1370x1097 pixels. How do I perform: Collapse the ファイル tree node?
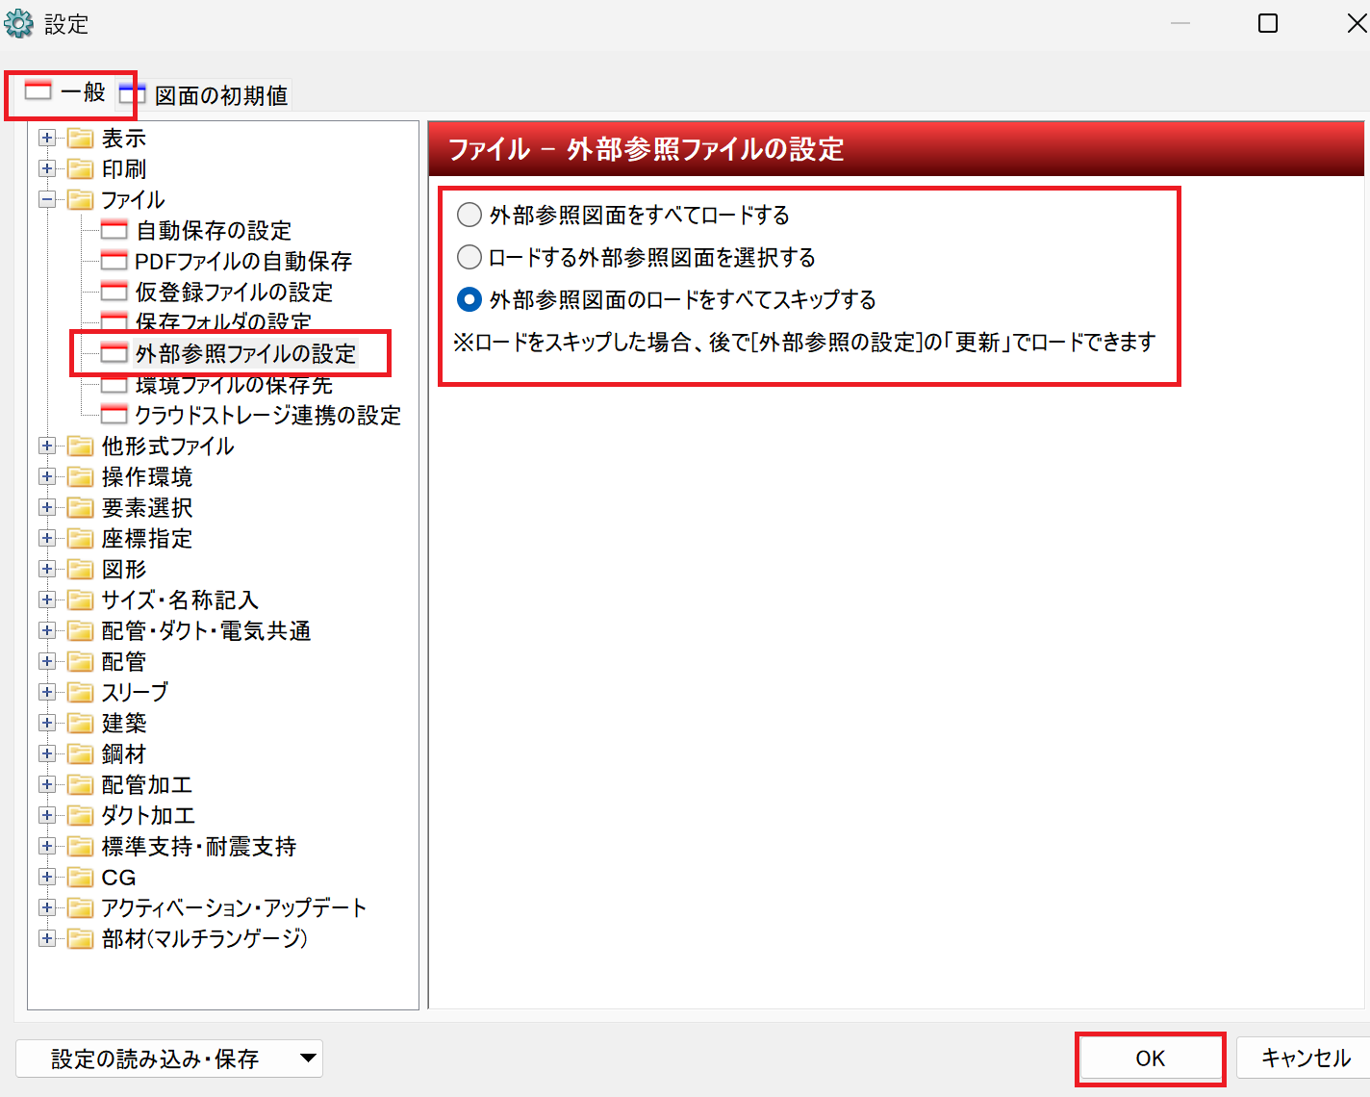[x=46, y=199]
